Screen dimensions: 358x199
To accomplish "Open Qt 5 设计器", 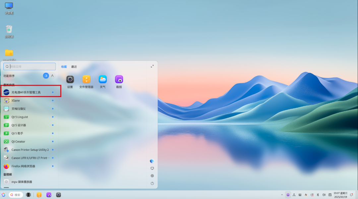I will pos(30,125).
